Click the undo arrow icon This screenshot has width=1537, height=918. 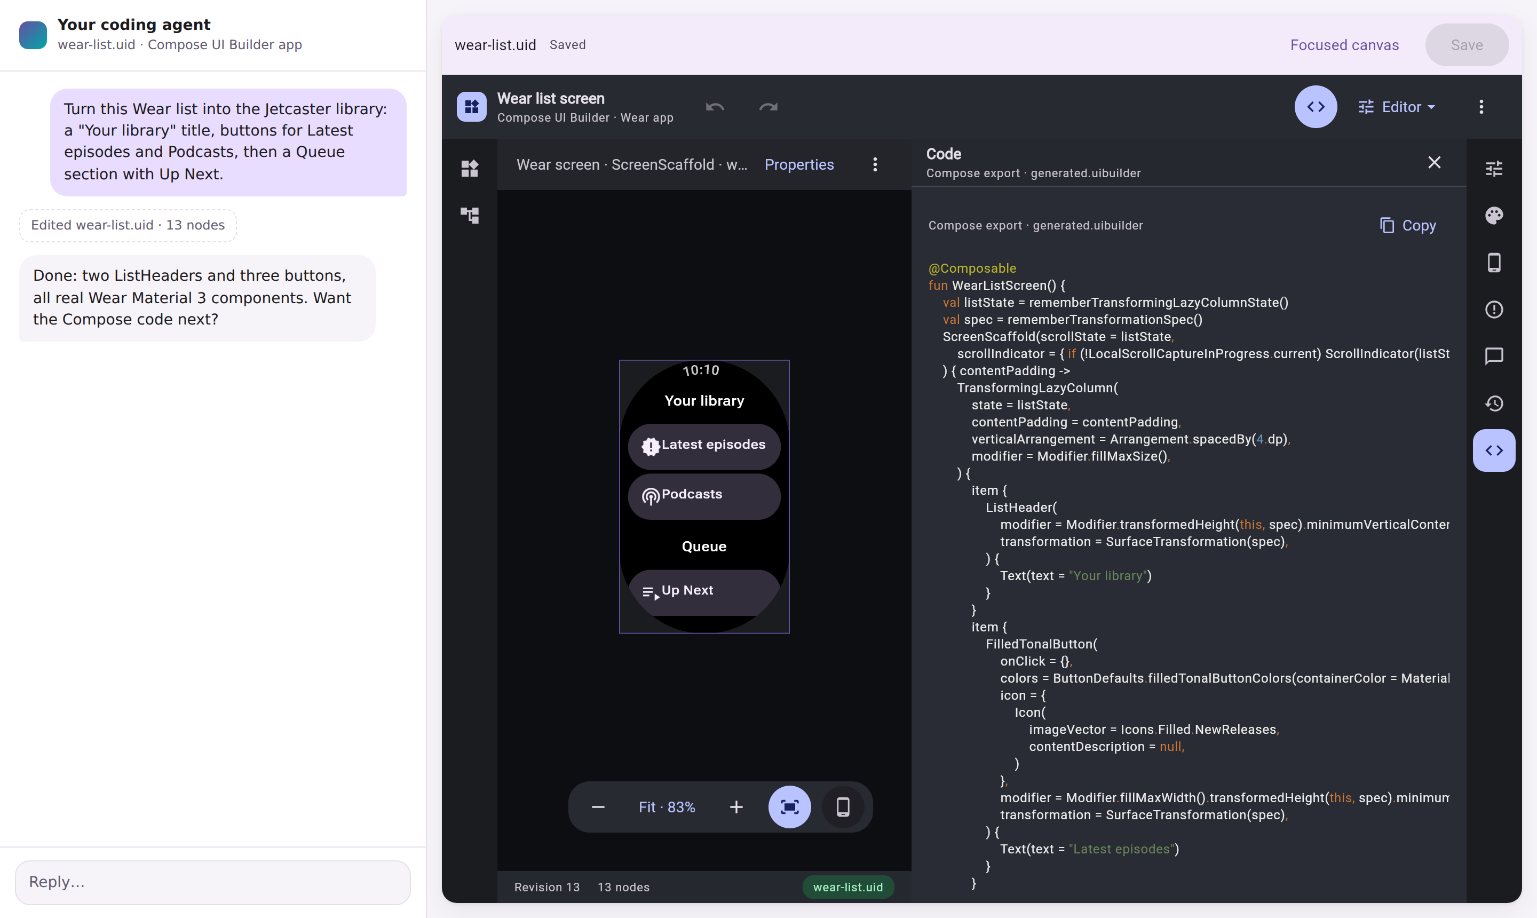(x=715, y=107)
